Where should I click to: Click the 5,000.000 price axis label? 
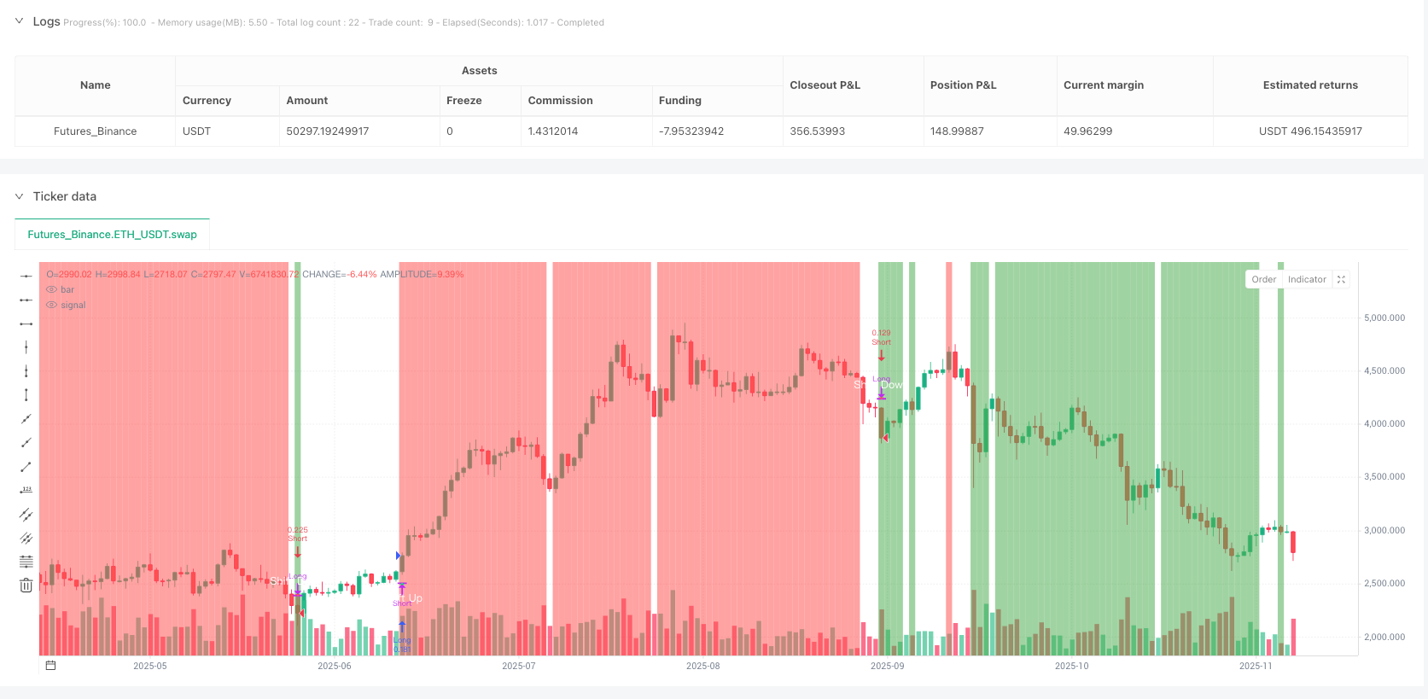pyautogui.click(x=1384, y=317)
